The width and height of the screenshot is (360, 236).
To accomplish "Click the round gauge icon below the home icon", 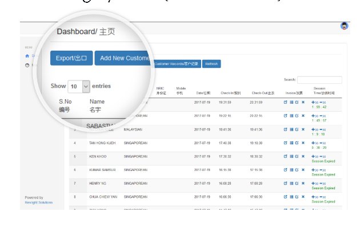I will tap(27, 66).
